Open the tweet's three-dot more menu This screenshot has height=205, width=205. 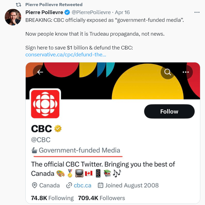point(197,12)
